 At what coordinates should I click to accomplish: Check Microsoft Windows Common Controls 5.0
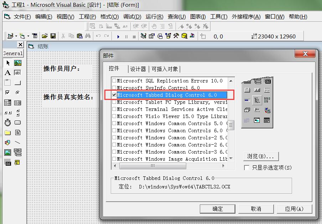click(x=114, y=123)
